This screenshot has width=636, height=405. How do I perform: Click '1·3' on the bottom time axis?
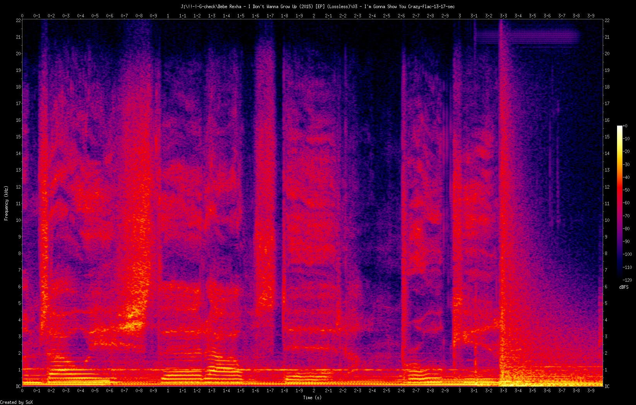pos(212,391)
